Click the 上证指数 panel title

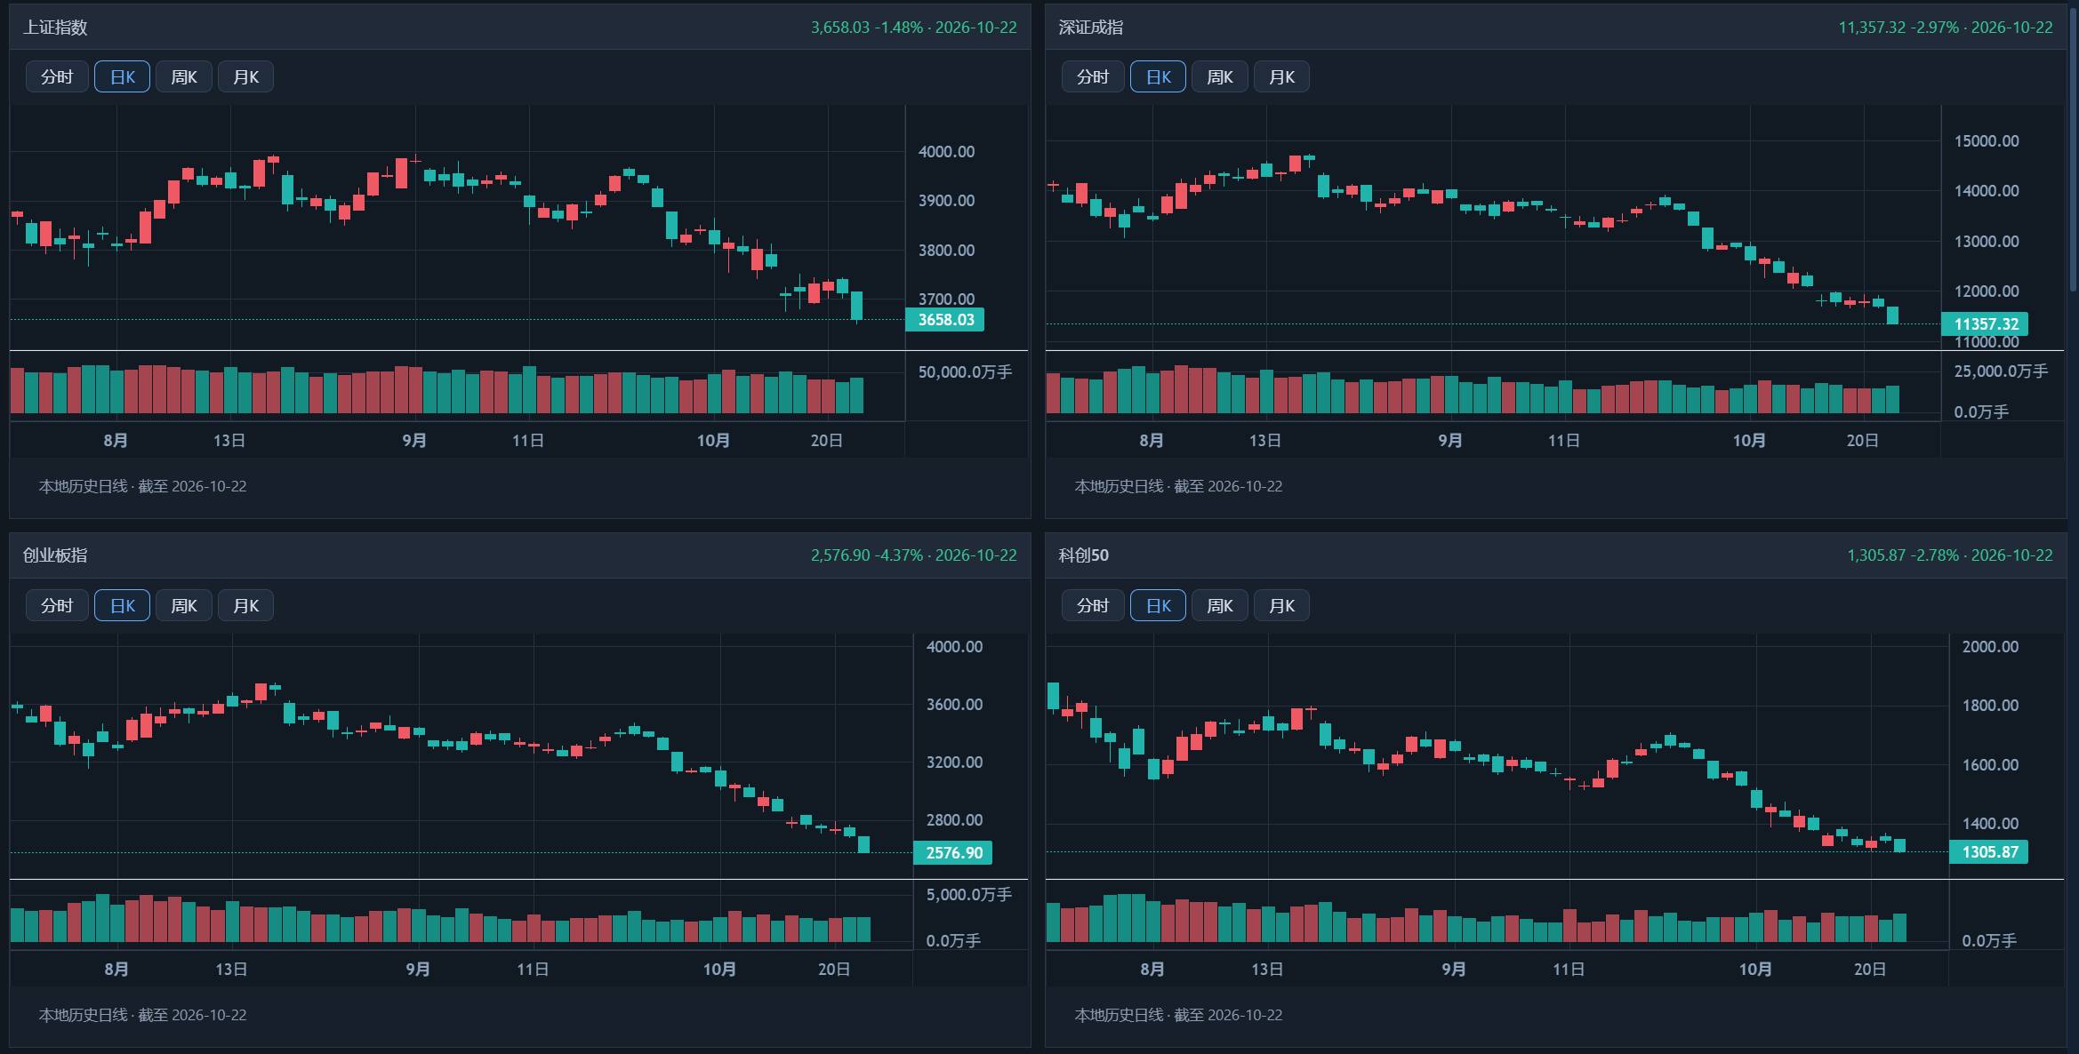tap(55, 28)
